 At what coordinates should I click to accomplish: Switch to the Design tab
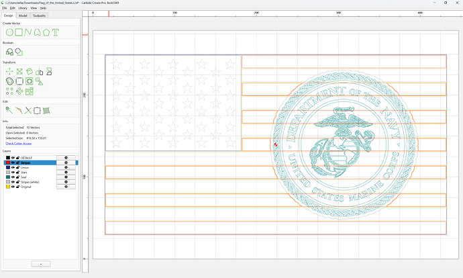pyautogui.click(x=9, y=15)
